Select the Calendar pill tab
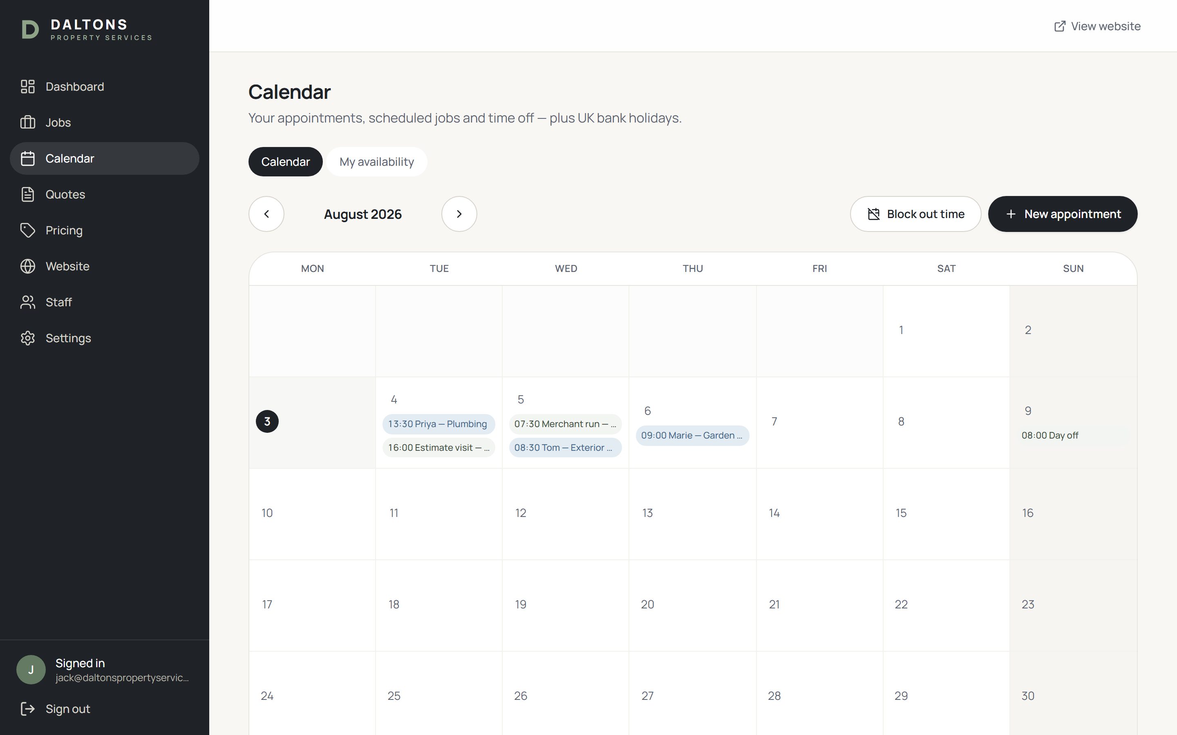This screenshot has width=1177, height=735. 286,162
